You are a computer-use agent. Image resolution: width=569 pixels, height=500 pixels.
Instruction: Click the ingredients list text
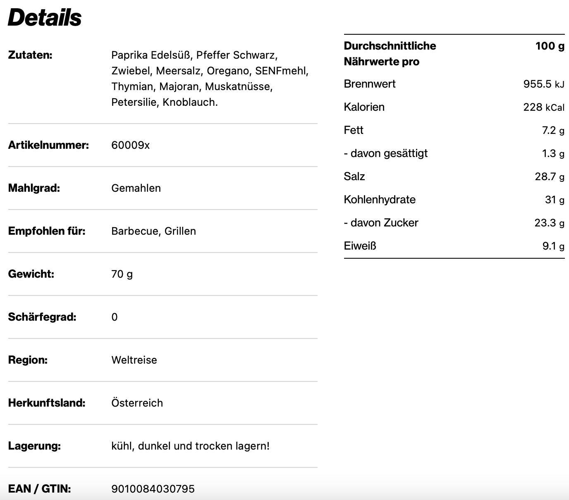[x=210, y=79]
